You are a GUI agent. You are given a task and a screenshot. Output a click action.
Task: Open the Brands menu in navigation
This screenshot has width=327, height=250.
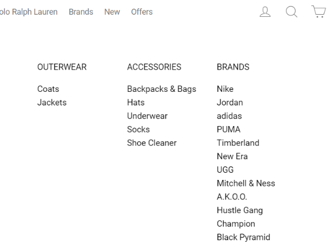coord(81,12)
